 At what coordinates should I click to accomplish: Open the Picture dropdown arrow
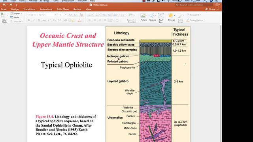point(147,15)
